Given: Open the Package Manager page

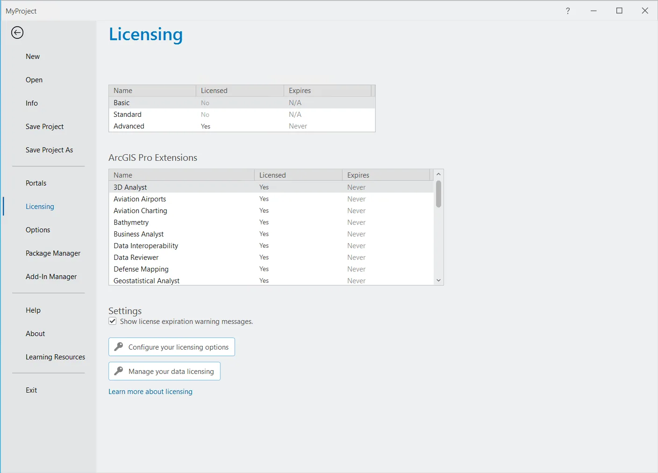Looking at the screenshot, I should pyautogui.click(x=53, y=253).
